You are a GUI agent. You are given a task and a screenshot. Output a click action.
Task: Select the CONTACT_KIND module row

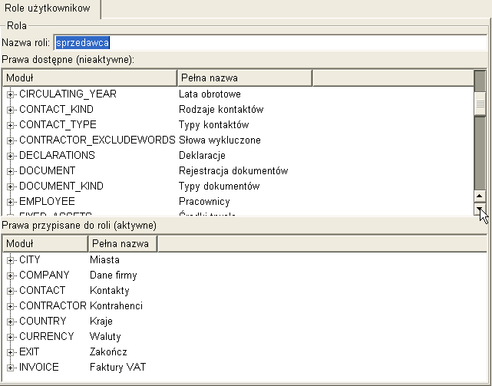click(x=56, y=109)
